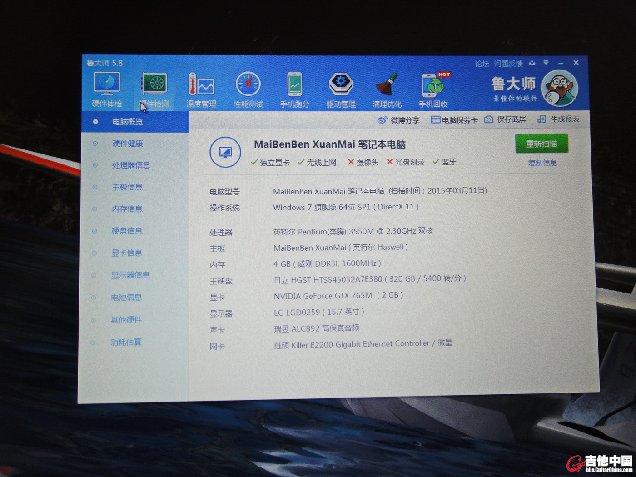Screen dimensions: 636x477
Task: Click 生成报表 generate report
Action: 558,119
